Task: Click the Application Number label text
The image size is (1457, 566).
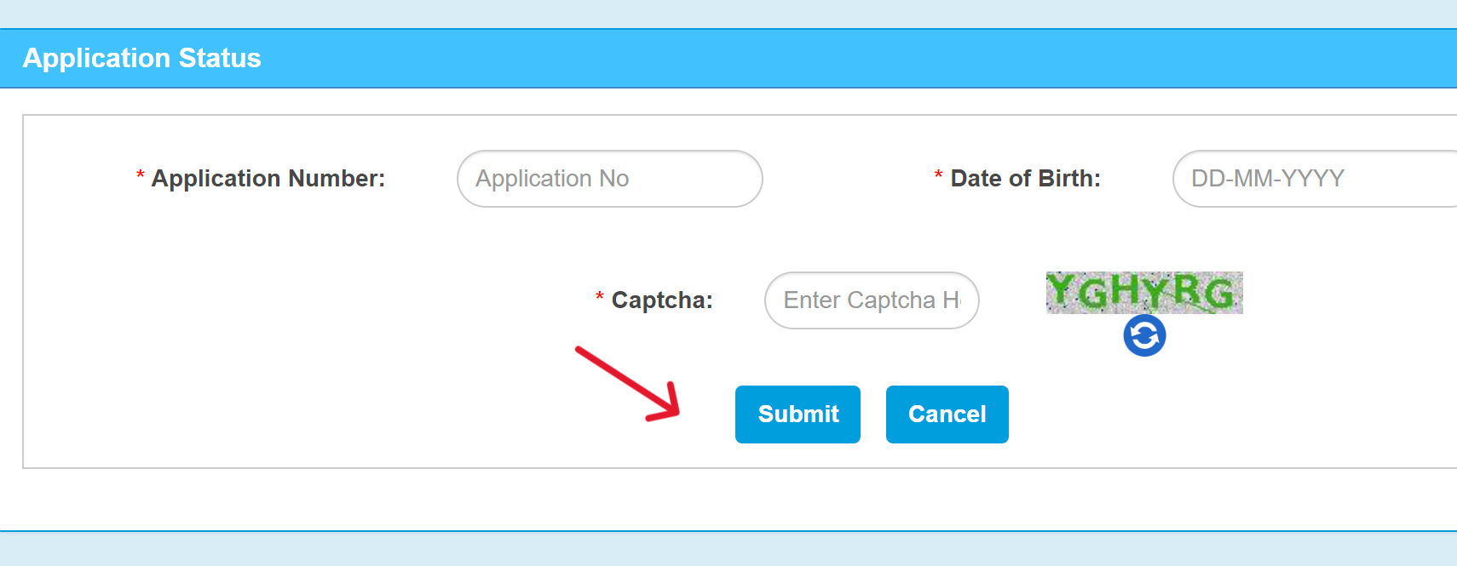Action: 268,178
